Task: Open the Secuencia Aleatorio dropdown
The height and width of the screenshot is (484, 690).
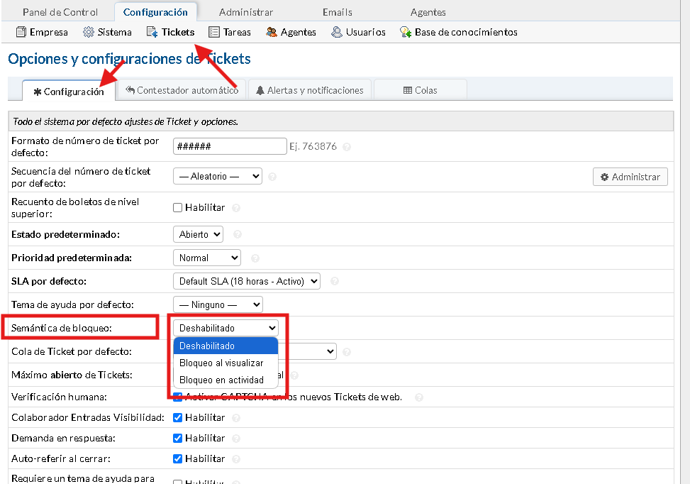Action: 217,176
